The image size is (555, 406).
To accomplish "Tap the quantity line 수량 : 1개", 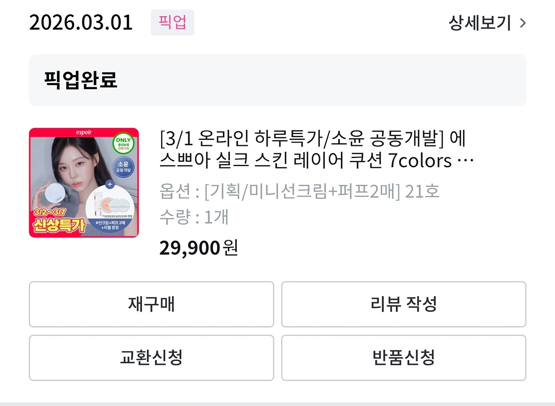I will point(194,217).
